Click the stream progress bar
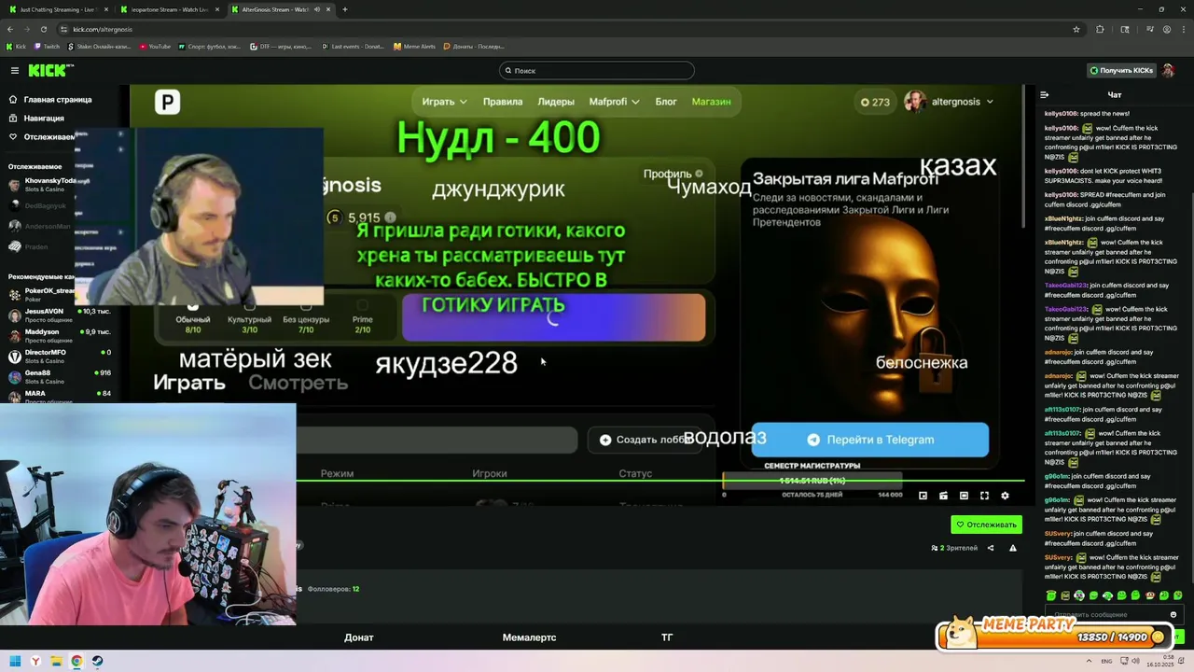Screen dimensions: 1194x672 coord(660,482)
